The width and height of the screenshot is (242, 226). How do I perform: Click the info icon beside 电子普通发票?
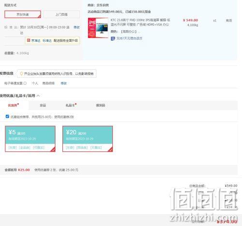25,83
